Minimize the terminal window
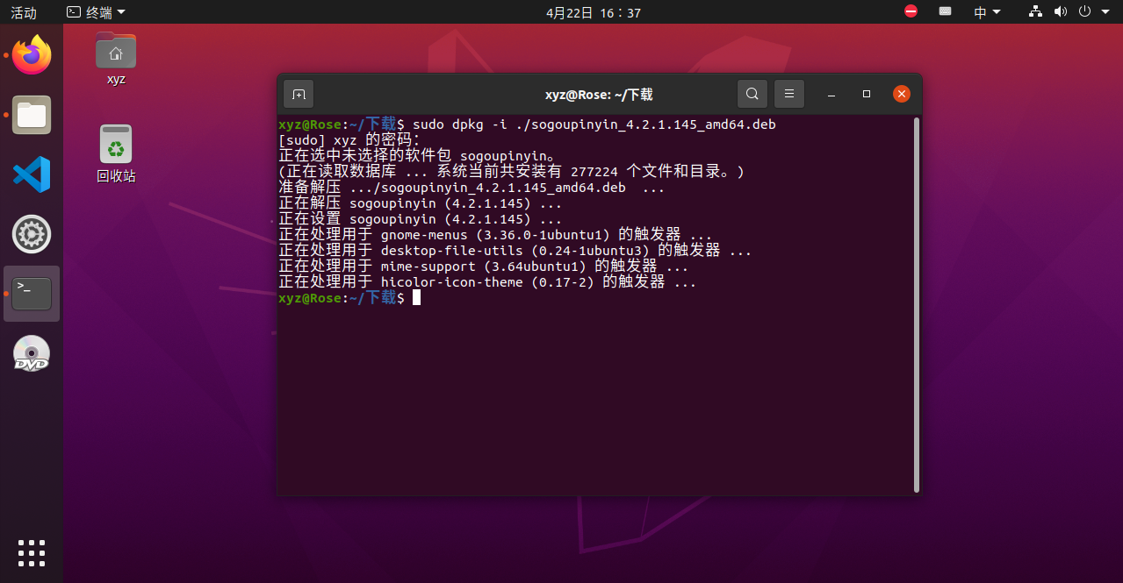Image resolution: width=1123 pixels, height=583 pixels. tap(831, 94)
